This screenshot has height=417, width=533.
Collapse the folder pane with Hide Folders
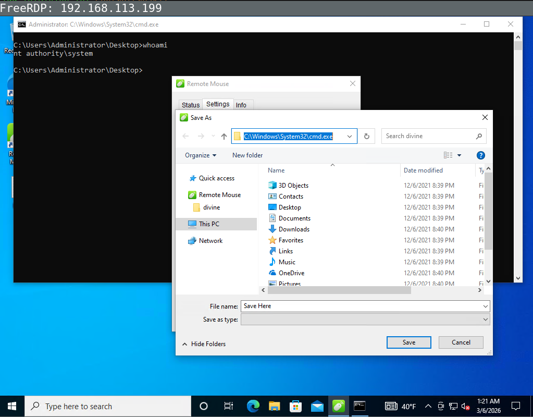click(x=204, y=344)
